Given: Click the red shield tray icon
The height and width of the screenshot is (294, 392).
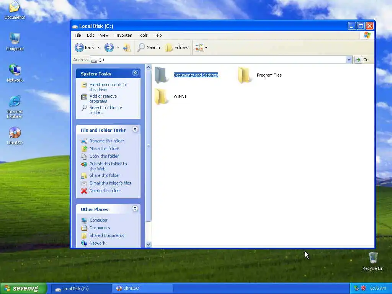Looking at the screenshot, I should [x=364, y=289].
